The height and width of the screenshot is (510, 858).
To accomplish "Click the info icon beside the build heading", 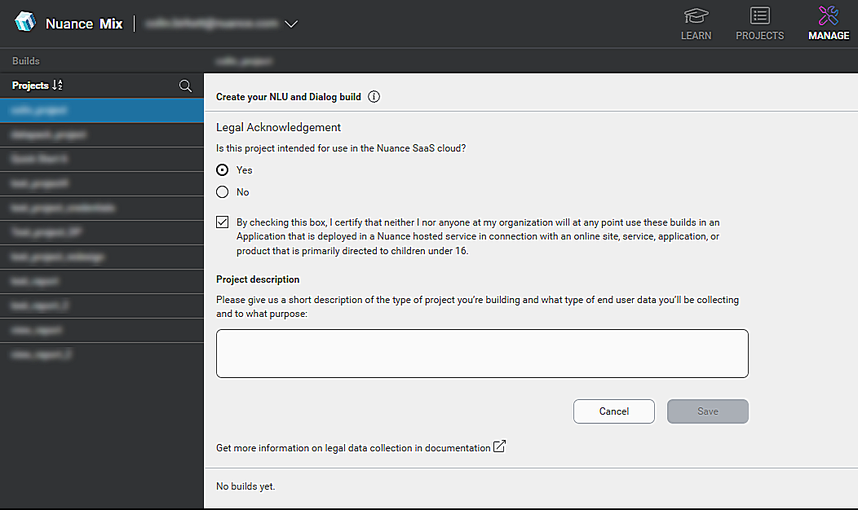I will click(374, 96).
